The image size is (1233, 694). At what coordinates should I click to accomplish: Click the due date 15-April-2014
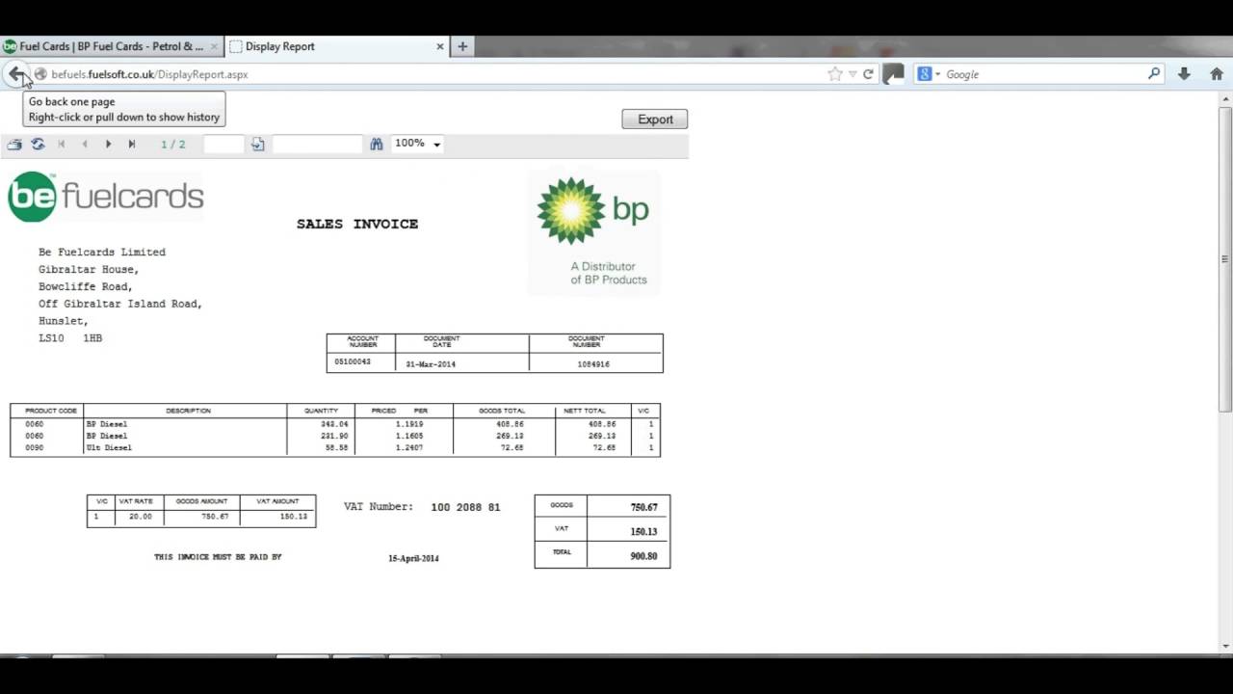[413, 558]
